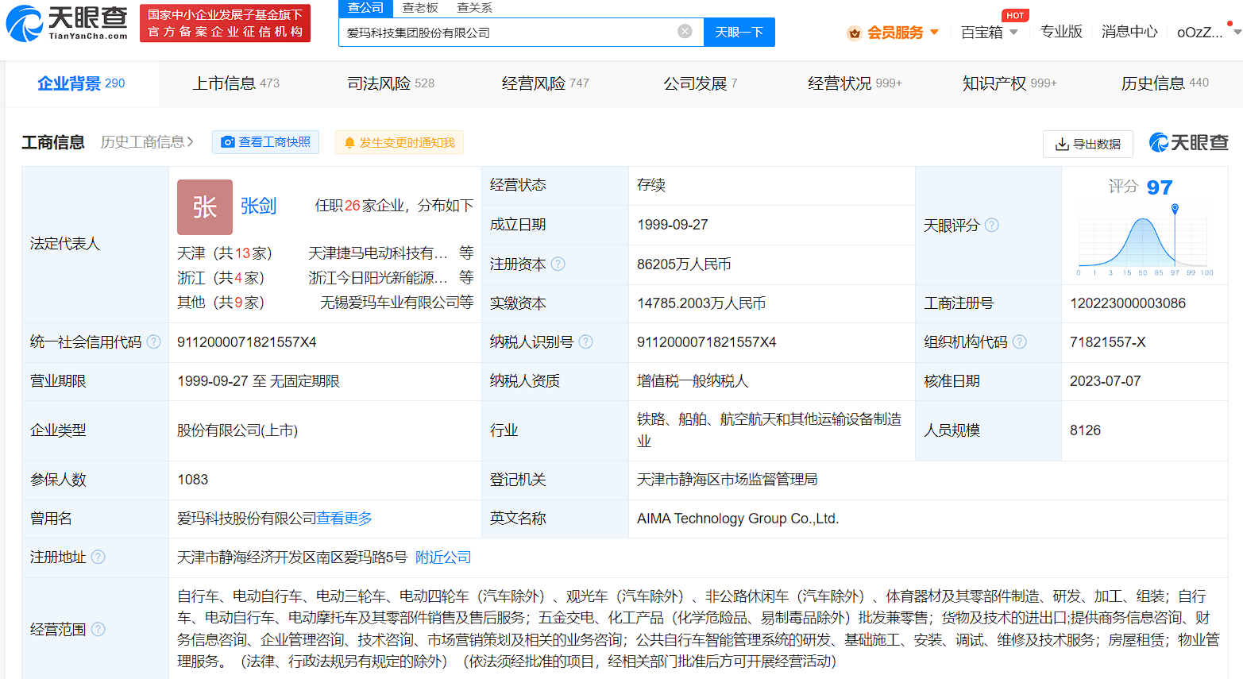Expand 历史工商信息 section

(x=147, y=142)
